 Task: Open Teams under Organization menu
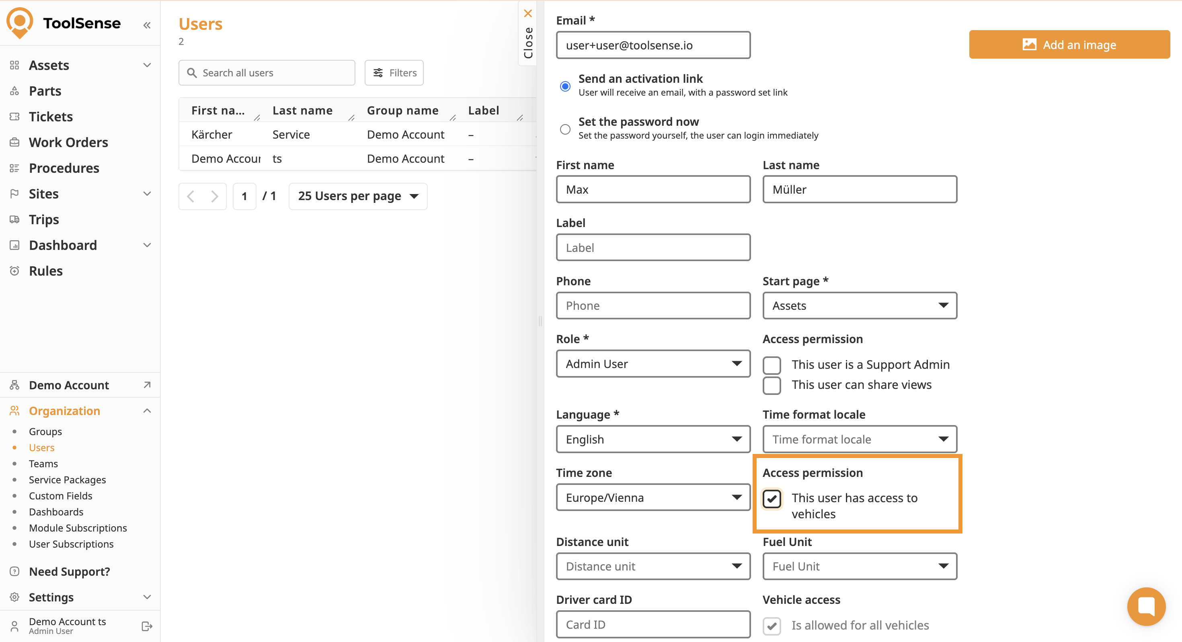point(43,464)
